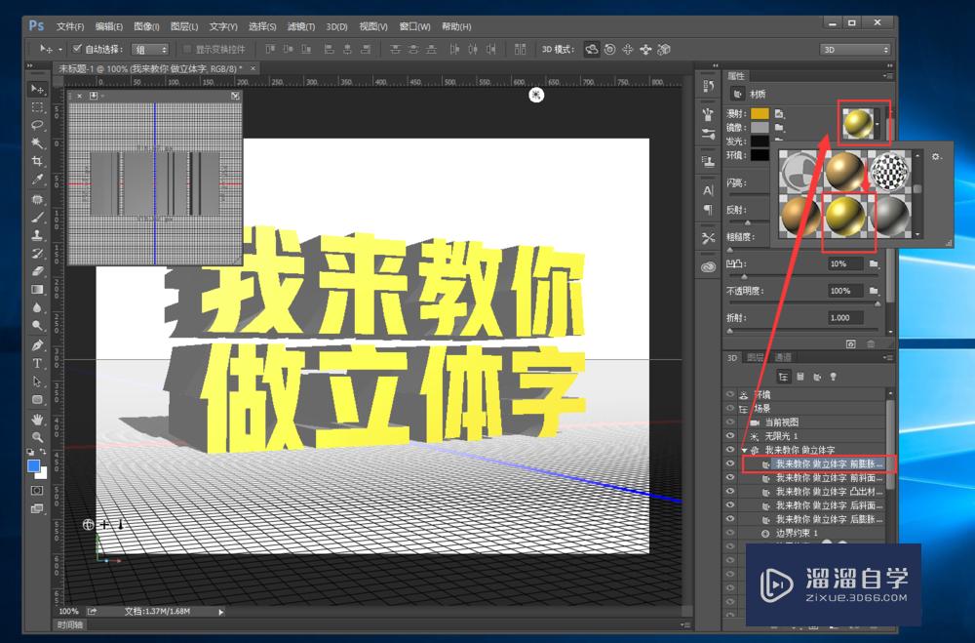Viewport: 975px width, 643px height.
Task: Click the 不透明度 100% value field
Action: click(x=845, y=291)
